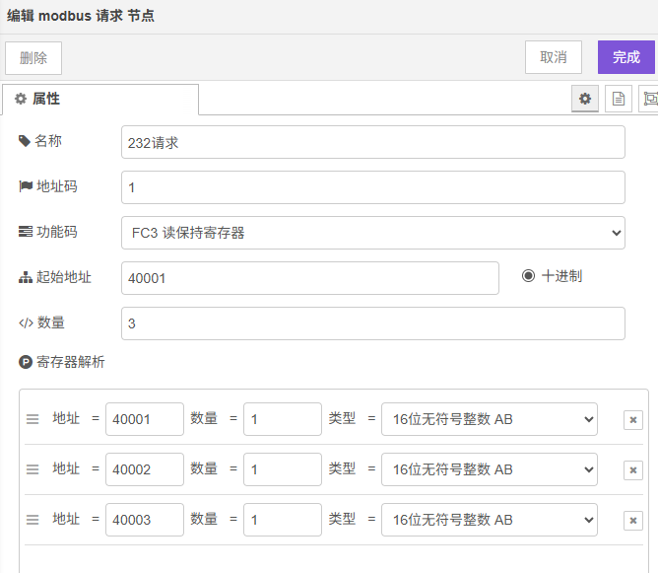The height and width of the screenshot is (573, 658).
Task: Open node appearance icon
Action: pos(649,99)
